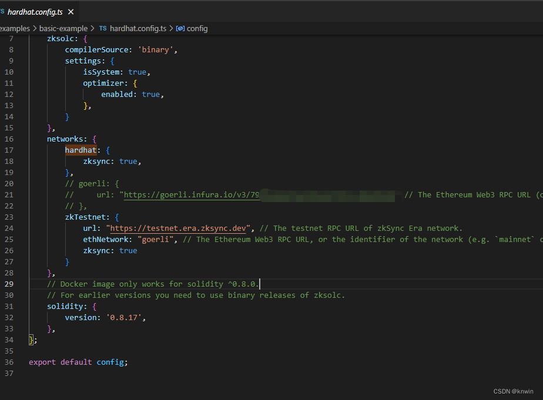Open config symbol breadcrumb
543x400 pixels.
pyautogui.click(x=197, y=28)
